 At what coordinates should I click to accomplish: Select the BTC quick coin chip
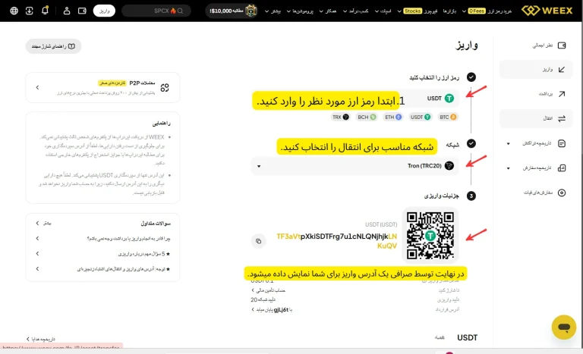coord(448,117)
